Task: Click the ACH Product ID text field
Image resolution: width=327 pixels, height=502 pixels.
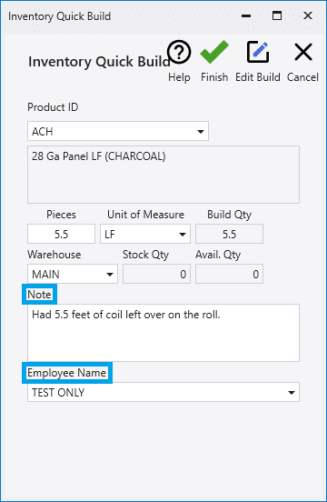Action: pyautogui.click(x=118, y=131)
